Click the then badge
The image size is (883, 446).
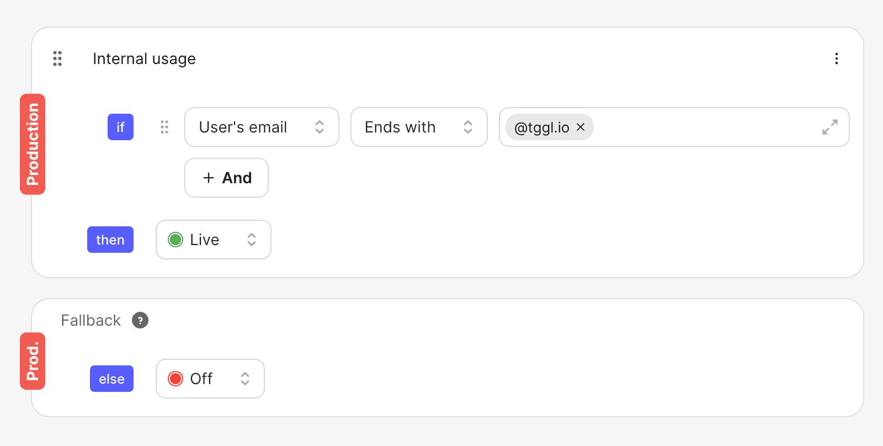pyautogui.click(x=110, y=240)
